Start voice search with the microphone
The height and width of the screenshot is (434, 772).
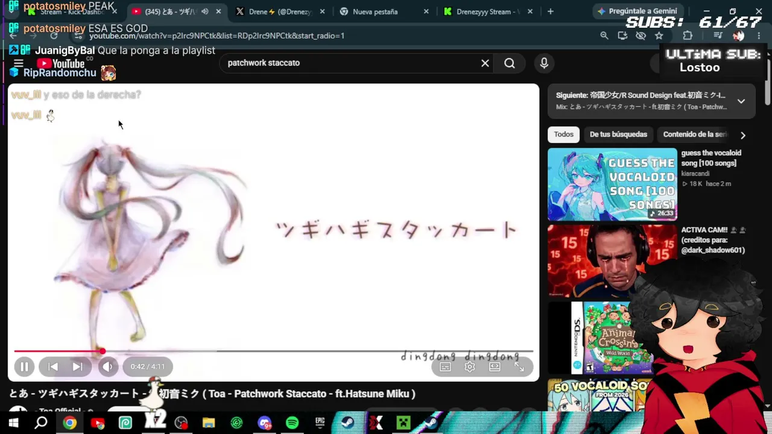pos(544,63)
